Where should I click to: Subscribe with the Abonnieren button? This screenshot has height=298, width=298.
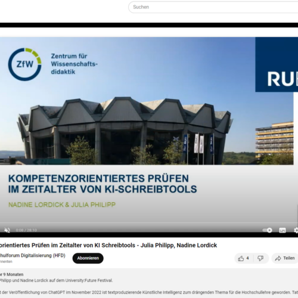[88, 258]
